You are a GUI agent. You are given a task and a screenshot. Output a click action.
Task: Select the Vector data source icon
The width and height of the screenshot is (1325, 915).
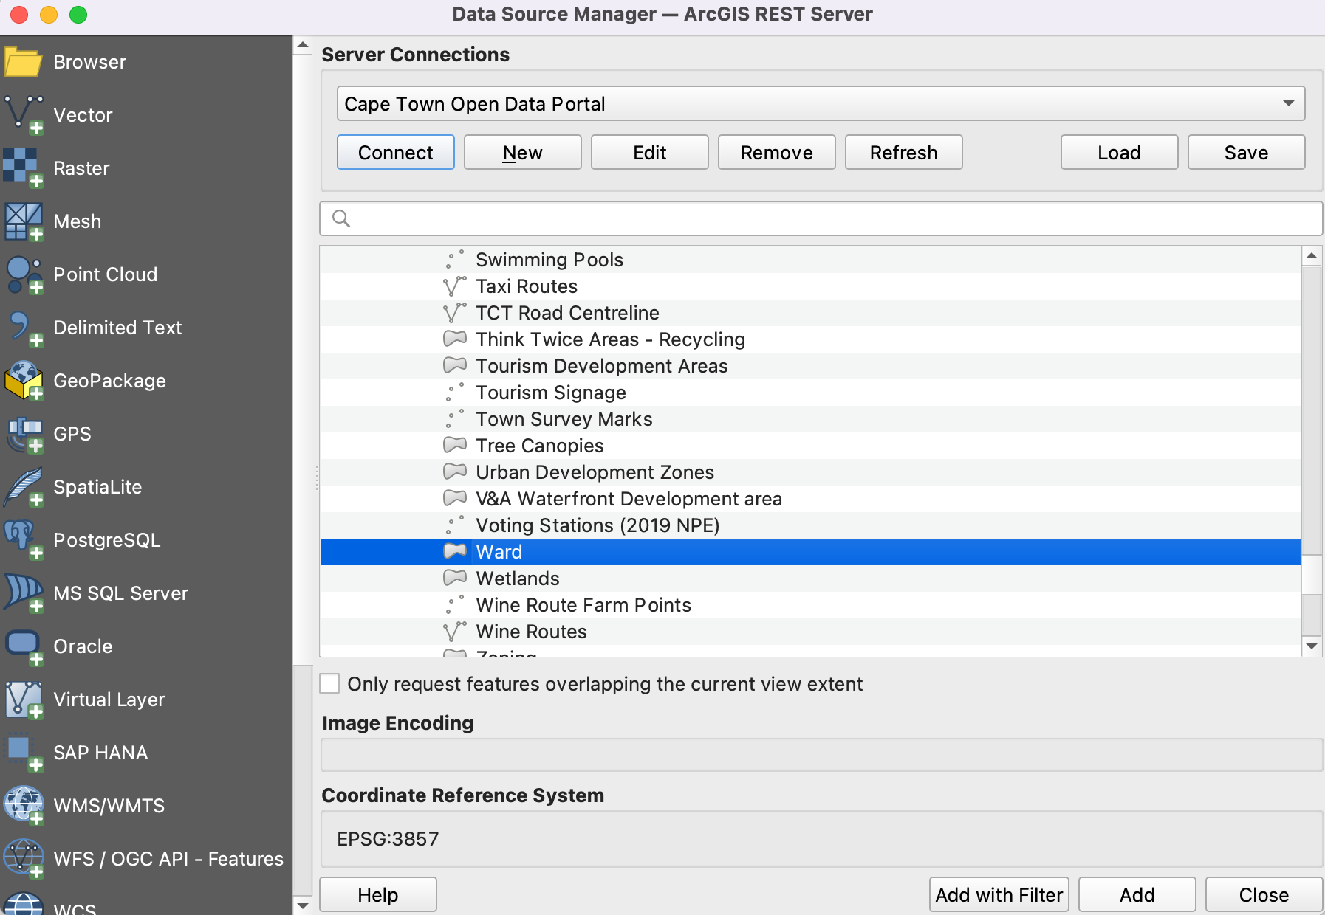pyautogui.click(x=24, y=115)
